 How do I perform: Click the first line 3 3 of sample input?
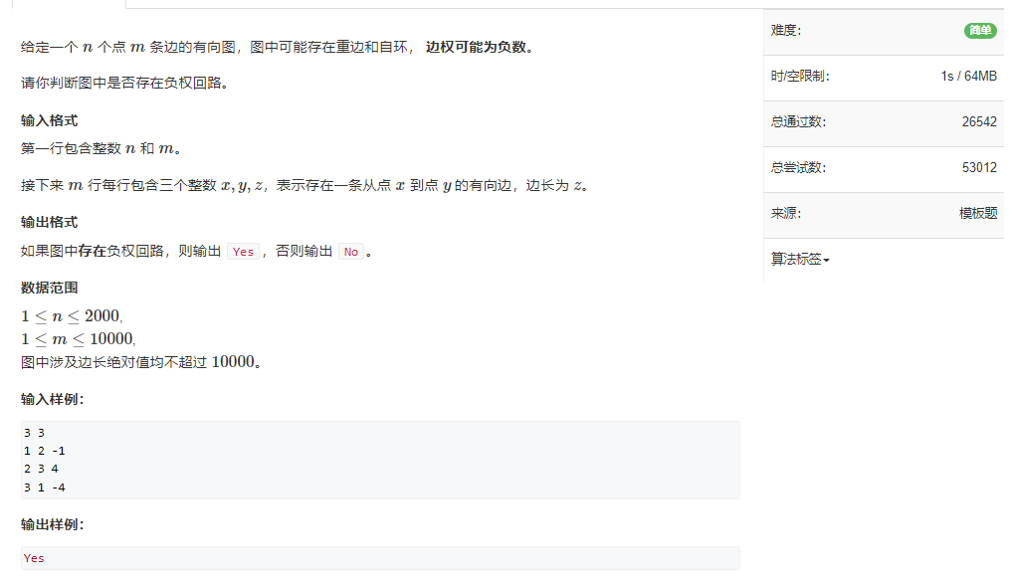coord(35,433)
